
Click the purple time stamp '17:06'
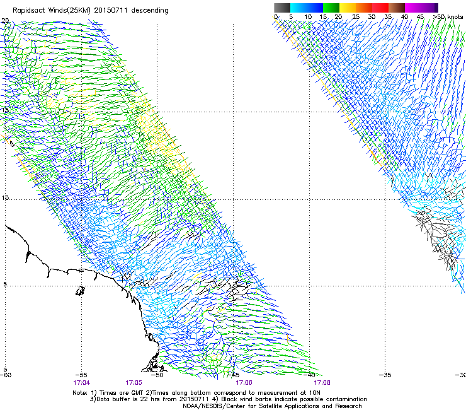pos(244,383)
